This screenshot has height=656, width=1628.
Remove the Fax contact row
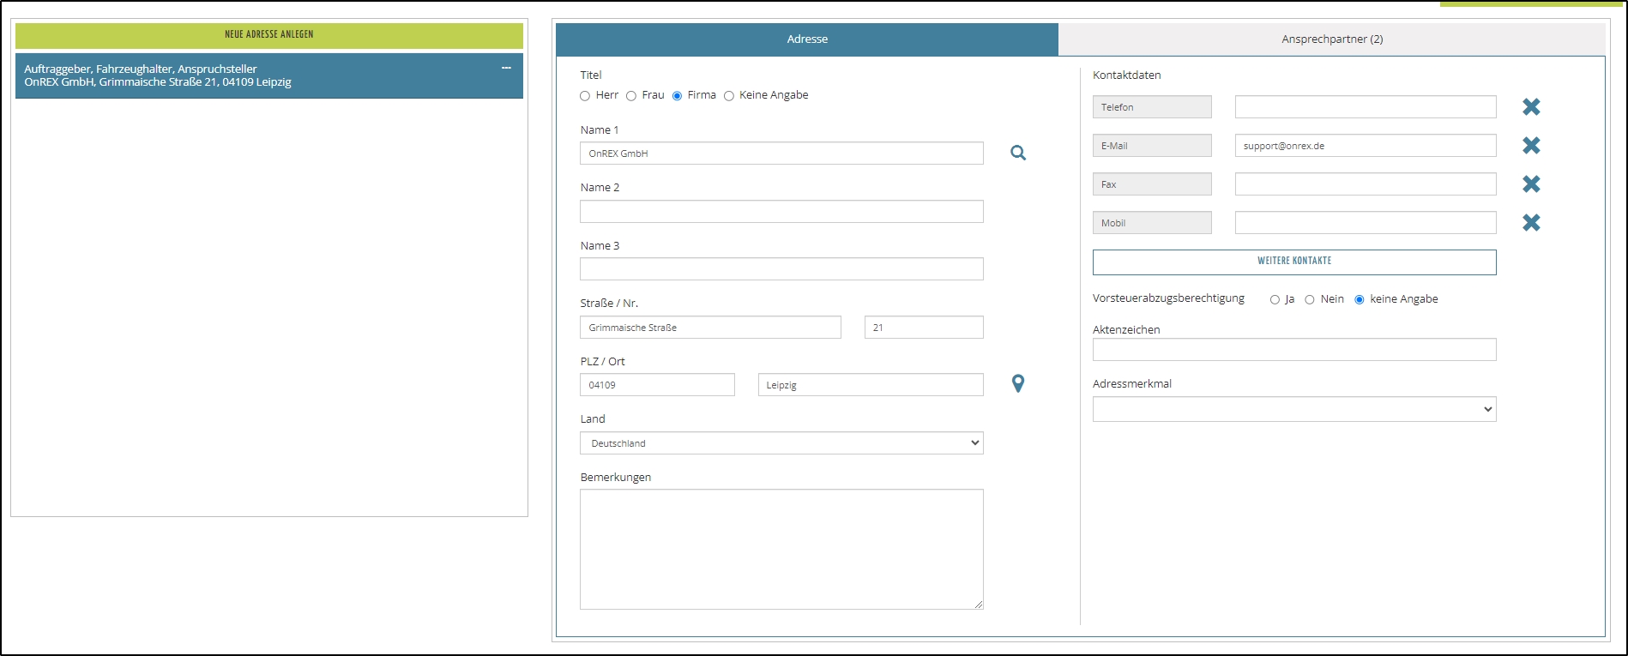coord(1530,184)
